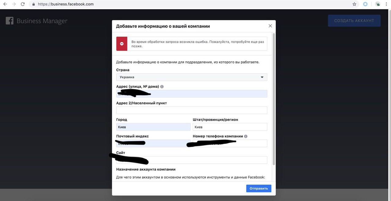Click the dialog's vertical scrollbar

click(274, 99)
